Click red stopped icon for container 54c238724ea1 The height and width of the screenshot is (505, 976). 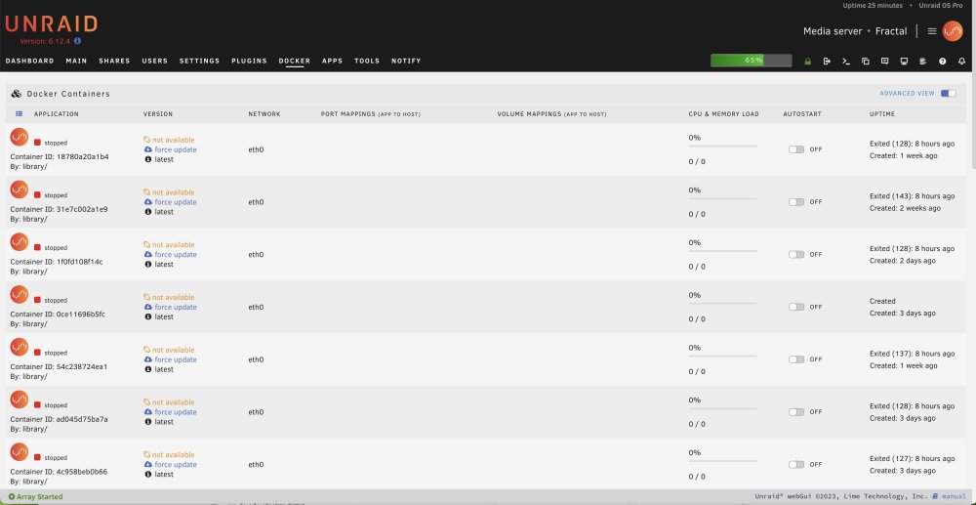(37, 353)
